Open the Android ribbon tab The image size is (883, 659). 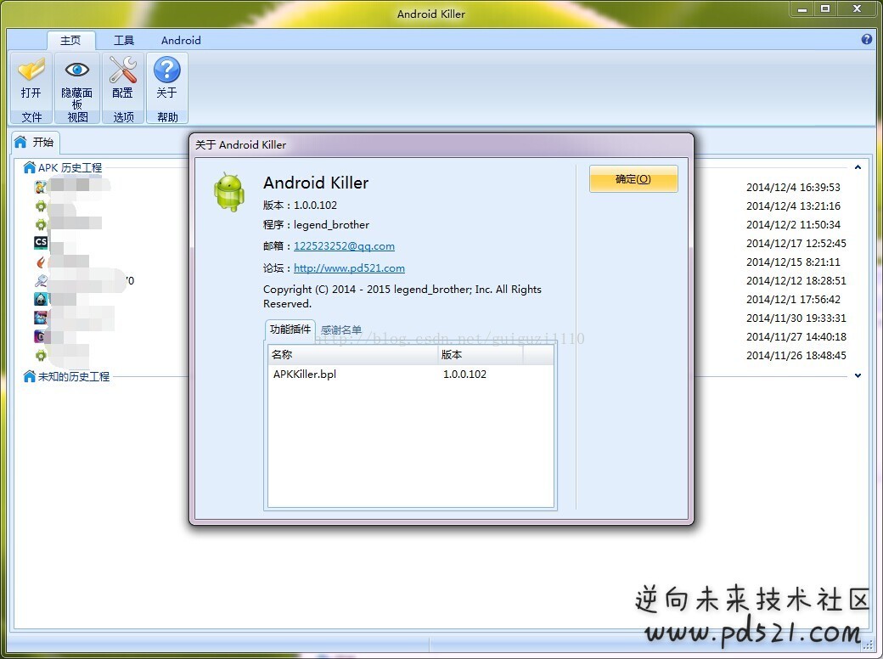click(x=181, y=40)
